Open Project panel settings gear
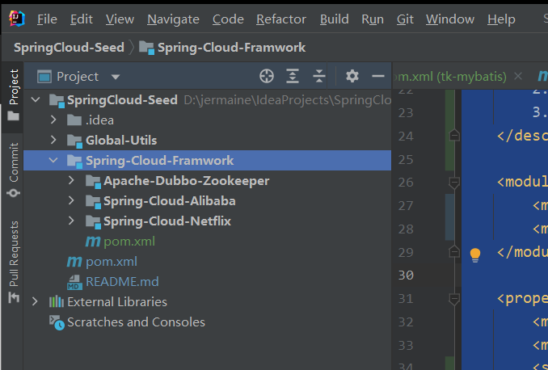The image size is (548, 370). tap(352, 76)
